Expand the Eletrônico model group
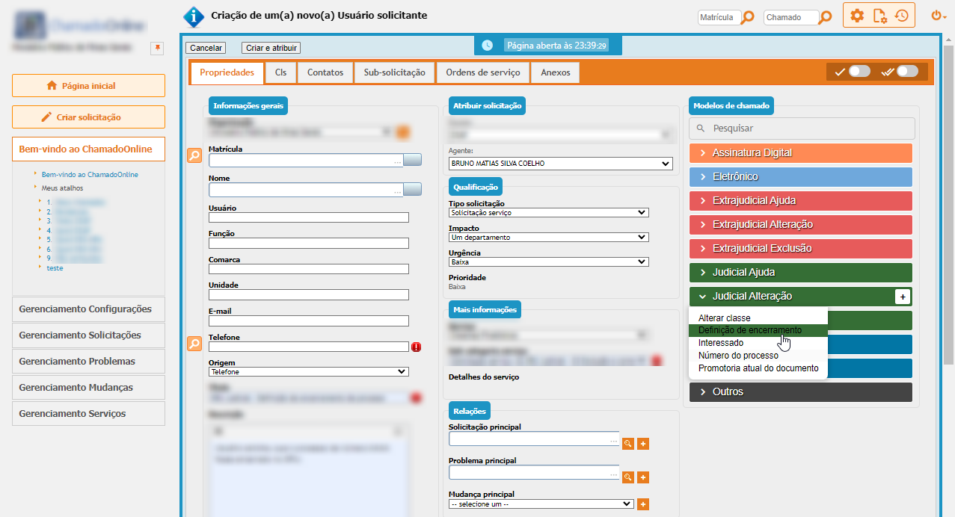The height and width of the screenshot is (517, 955). 801,177
